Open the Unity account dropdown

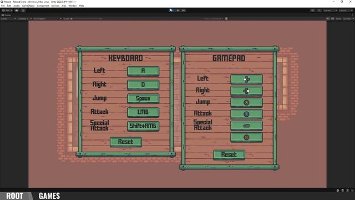[x=7, y=11]
